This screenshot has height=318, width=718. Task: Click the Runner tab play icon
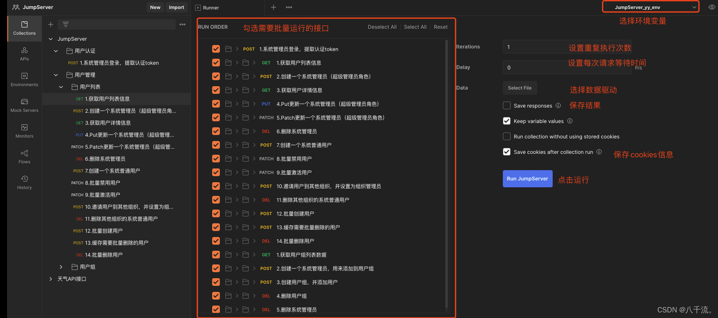point(198,8)
